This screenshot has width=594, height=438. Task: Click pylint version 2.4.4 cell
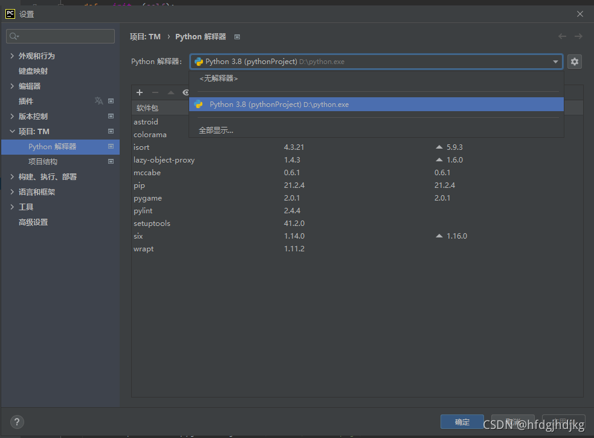(x=292, y=211)
